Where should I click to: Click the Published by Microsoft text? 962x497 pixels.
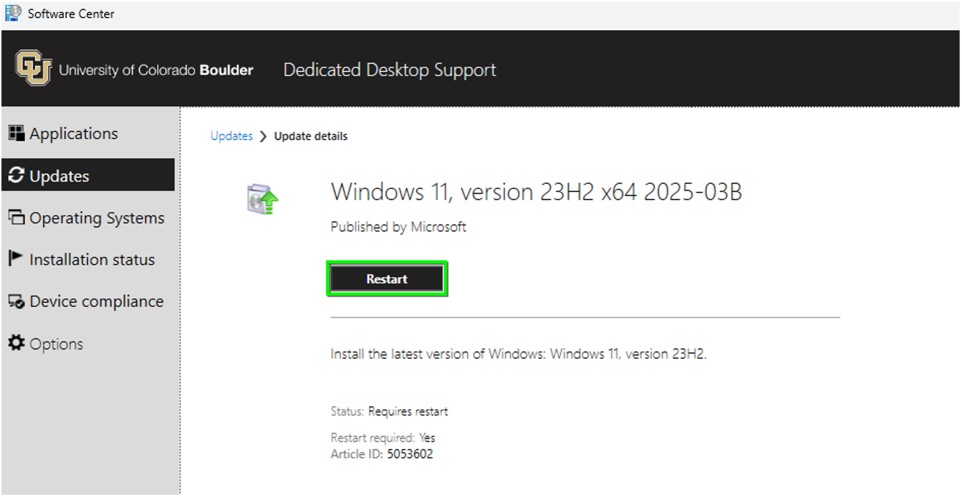(x=398, y=227)
